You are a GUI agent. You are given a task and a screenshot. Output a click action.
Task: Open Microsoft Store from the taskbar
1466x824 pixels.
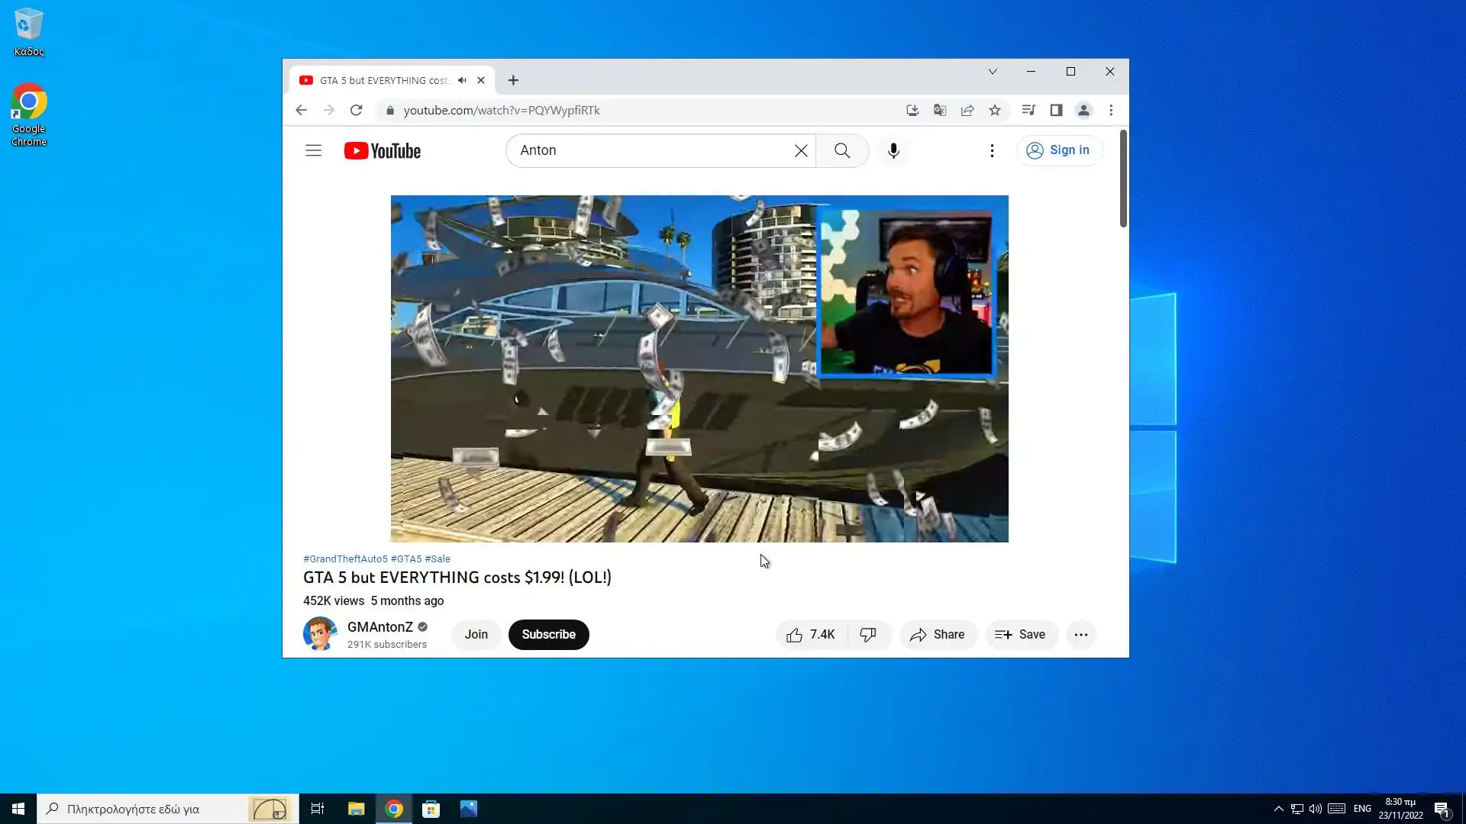pyautogui.click(x=431, y=809)
